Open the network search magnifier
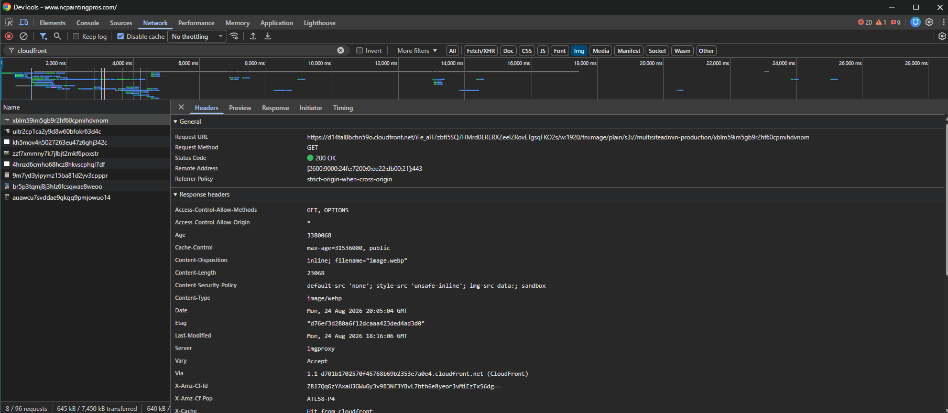The width and height of the screenshot is (948, 413). coord(58,36)
